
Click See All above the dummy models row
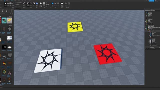pyautogui.click(x=10, y=25)
